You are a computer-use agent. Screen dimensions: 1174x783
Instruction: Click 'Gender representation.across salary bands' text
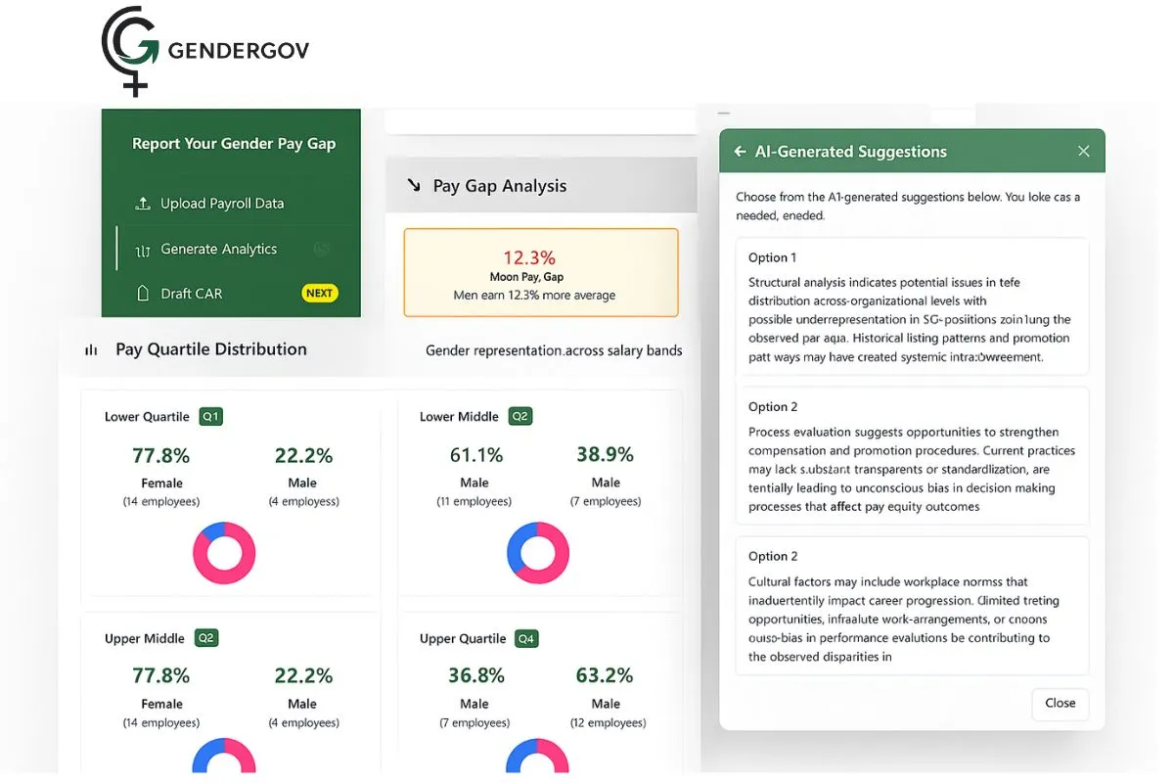click(554, 350)
